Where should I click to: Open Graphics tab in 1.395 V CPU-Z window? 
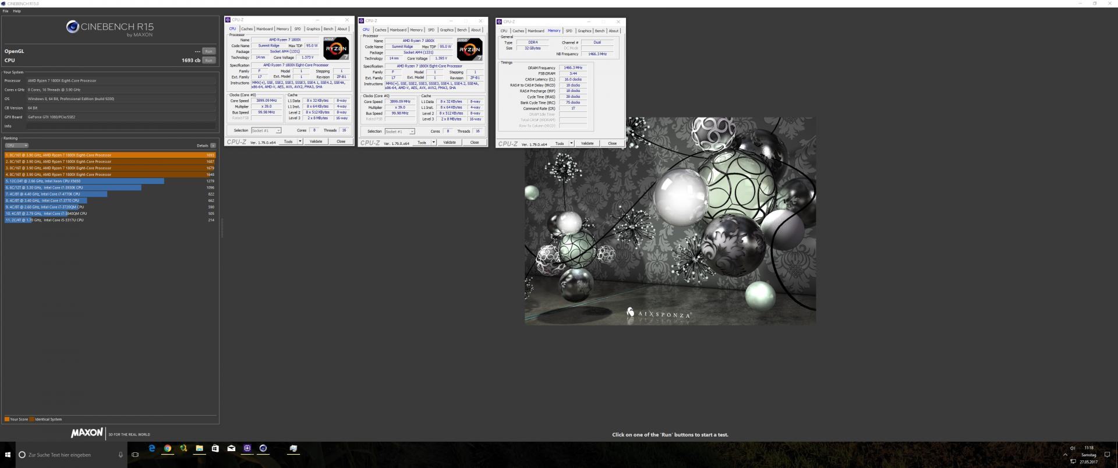[x=447, y=30]
